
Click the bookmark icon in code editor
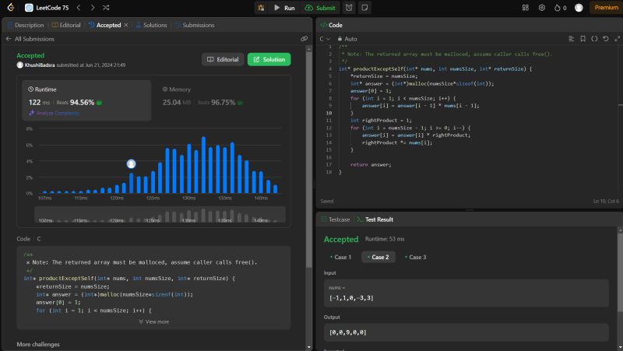click(583, 38)
